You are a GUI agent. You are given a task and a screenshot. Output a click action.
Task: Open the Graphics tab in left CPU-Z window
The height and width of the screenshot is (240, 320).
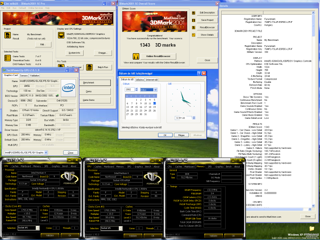click(x=56, y=166)
